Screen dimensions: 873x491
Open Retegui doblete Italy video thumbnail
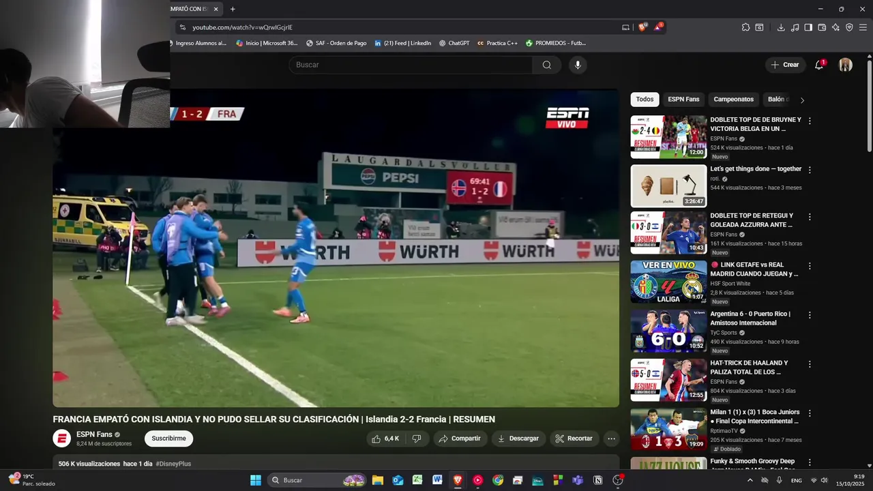[x=668, y=233]
